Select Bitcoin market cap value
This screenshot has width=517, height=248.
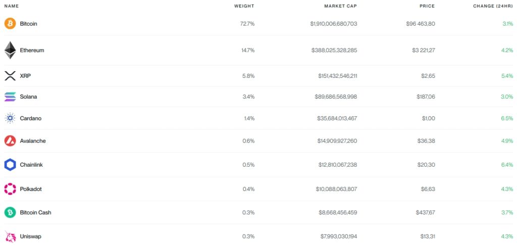[x=333, y=24]
